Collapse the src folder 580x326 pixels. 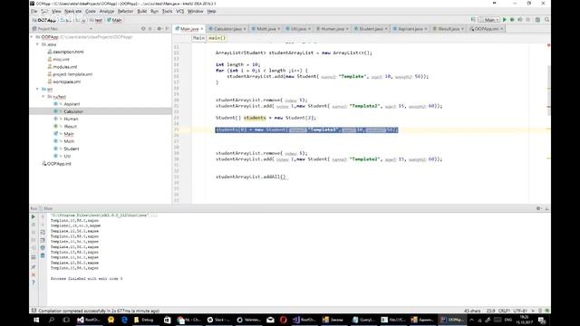pos(38,89)
